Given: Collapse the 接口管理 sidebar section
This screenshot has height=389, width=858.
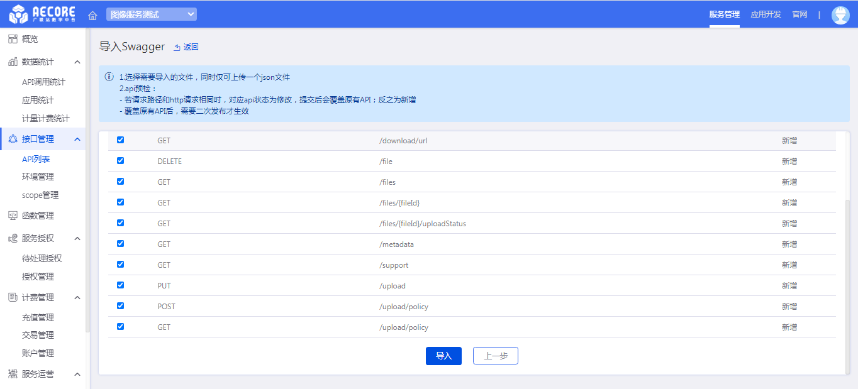Looking at the screenshot, I should [x=77, y=139].
